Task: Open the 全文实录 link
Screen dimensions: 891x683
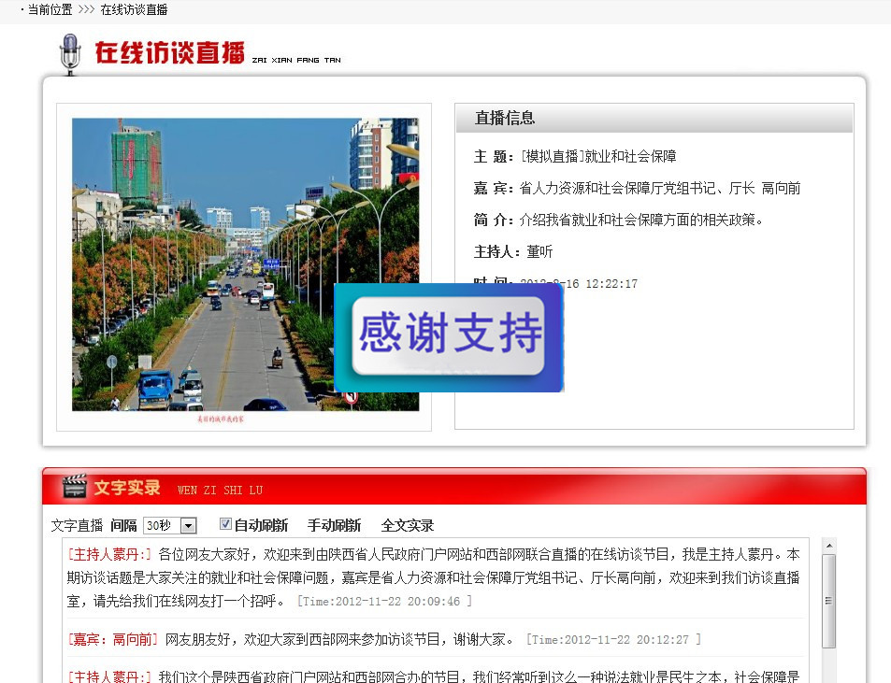Action: click(408, 525)
